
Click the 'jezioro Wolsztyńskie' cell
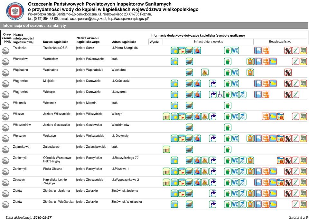click(90, 136)
